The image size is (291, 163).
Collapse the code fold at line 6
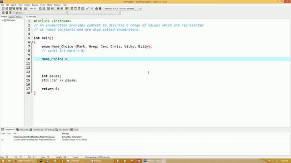(x=31, y=42)
